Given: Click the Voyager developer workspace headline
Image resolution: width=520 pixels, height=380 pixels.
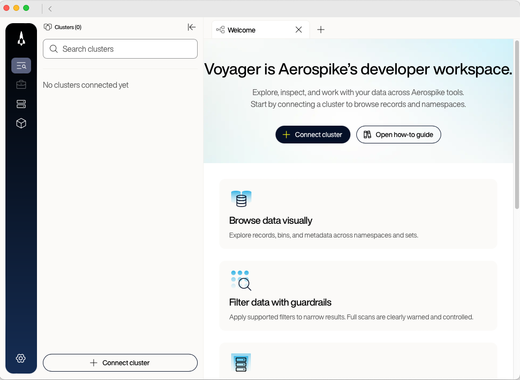Looking at the screenshot, I should pos(358,69).
